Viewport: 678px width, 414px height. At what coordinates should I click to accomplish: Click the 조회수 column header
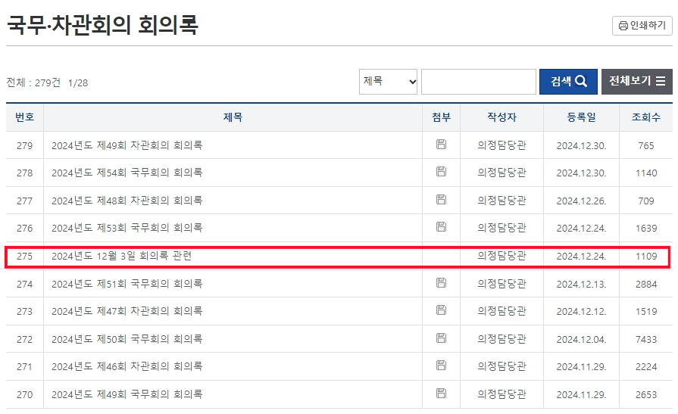646,117
